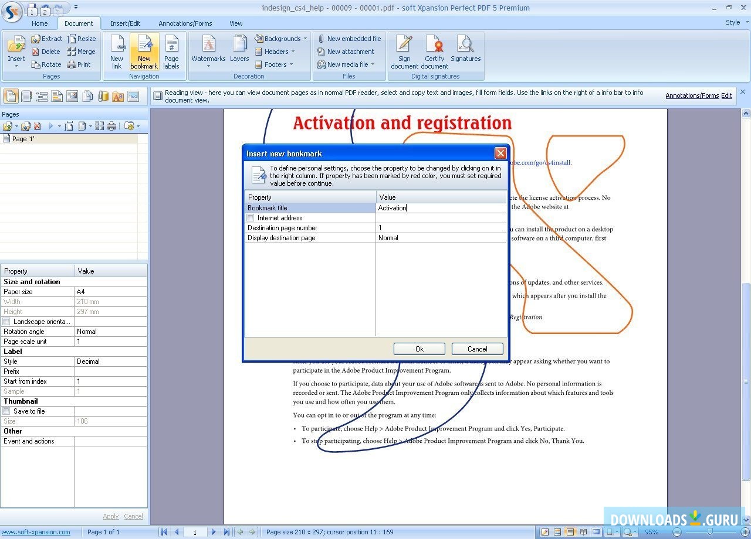Go to the last page using status bar
The height and width of the screenshot is (539, 751).
point(226,532)
